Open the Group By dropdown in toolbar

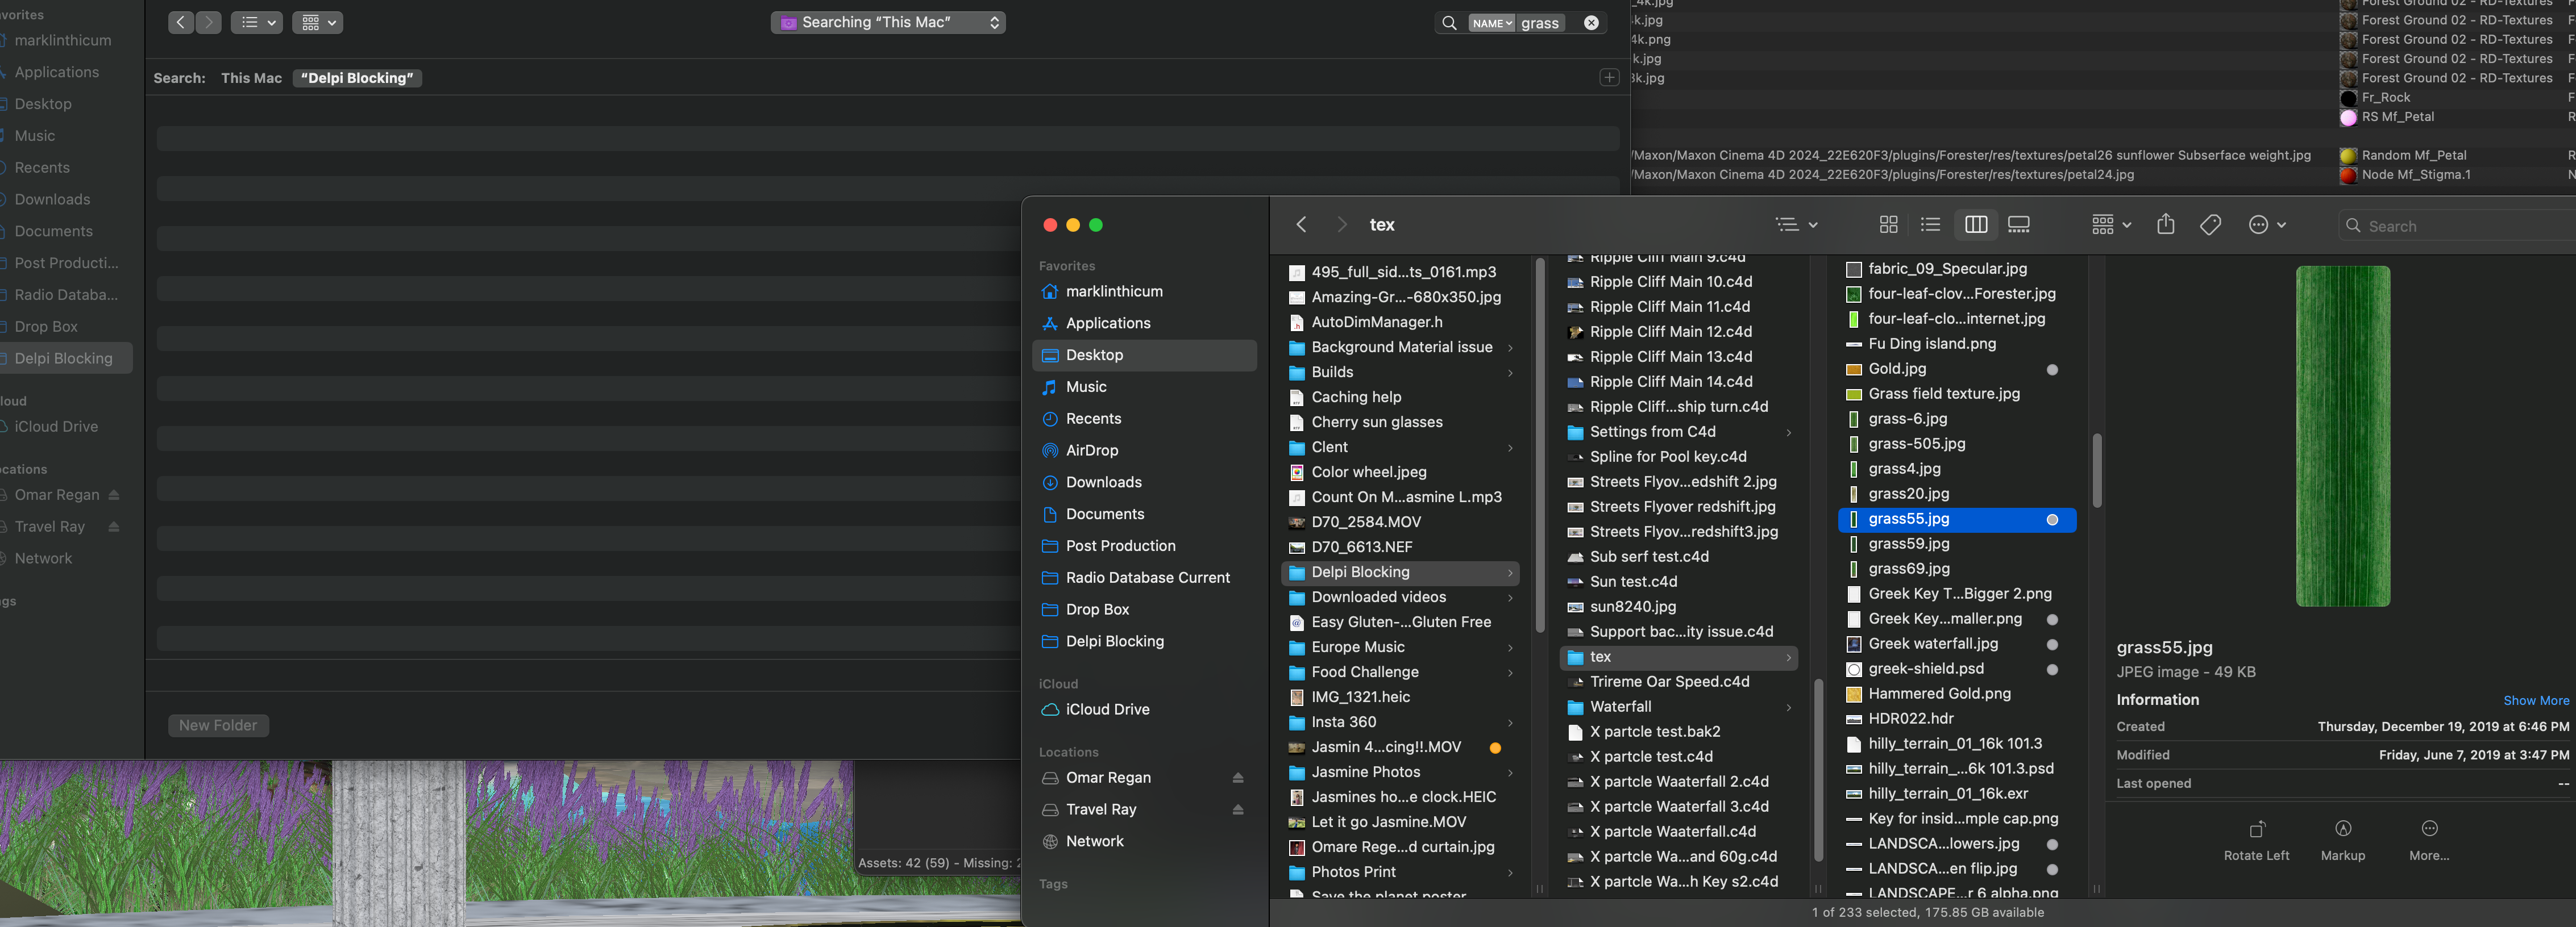pyautogui.click(x=2111, y=226)
